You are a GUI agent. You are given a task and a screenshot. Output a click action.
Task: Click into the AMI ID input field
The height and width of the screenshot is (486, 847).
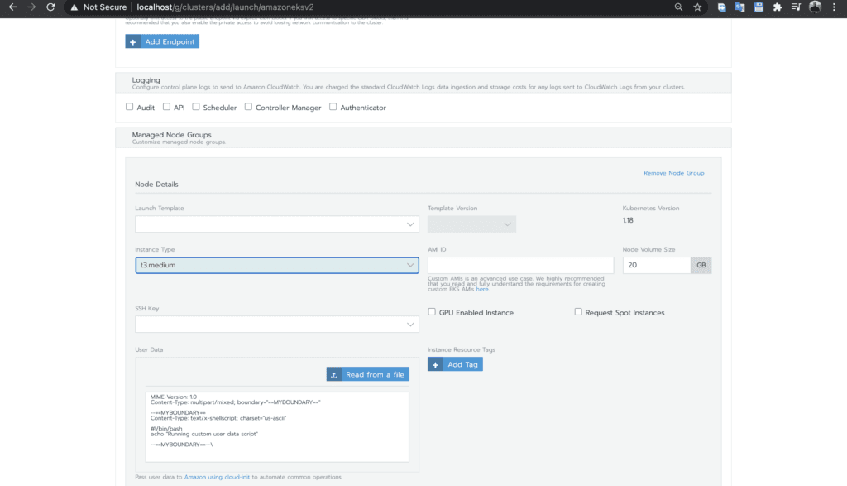pyautogui.click(x=520, y=265)
